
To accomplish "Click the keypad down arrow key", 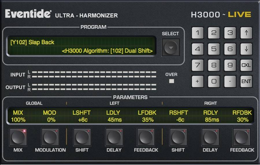I will pyautogui.click(x=246, y=49).
